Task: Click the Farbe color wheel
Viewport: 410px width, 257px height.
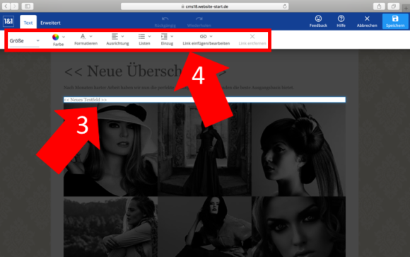Action: 55,37
